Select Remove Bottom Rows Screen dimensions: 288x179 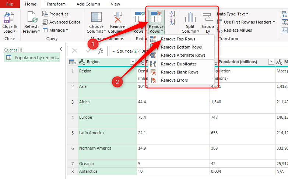(x=182, y=47)
